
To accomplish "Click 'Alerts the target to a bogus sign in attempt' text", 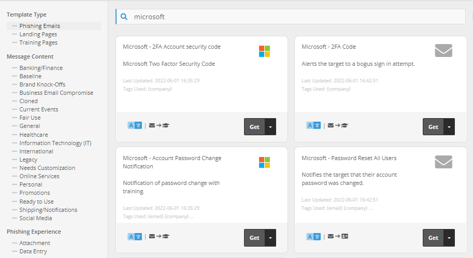I will pyautogui.click(x=358, y=64).
